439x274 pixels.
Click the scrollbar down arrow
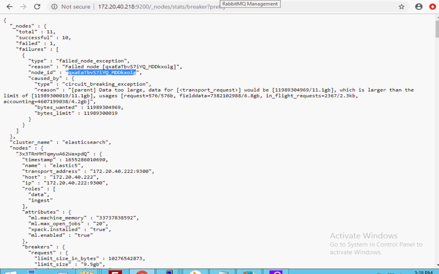point(437,265)
